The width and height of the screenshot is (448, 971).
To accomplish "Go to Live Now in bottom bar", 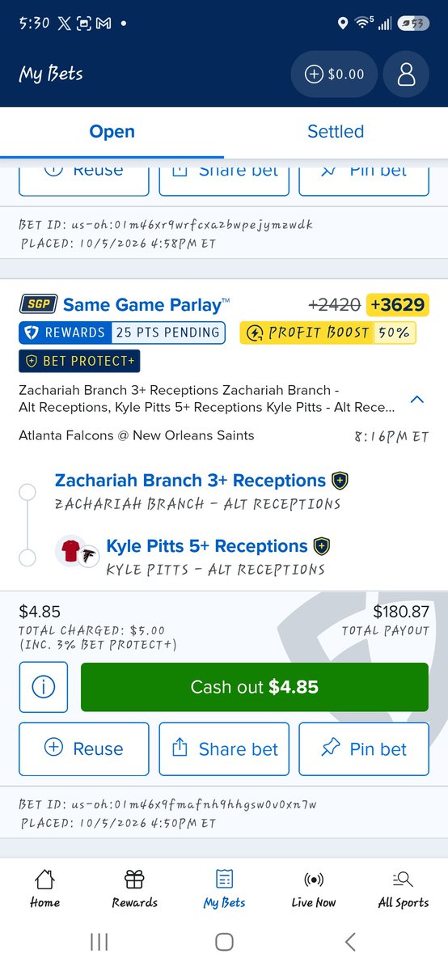I will [x=314, y=888].
